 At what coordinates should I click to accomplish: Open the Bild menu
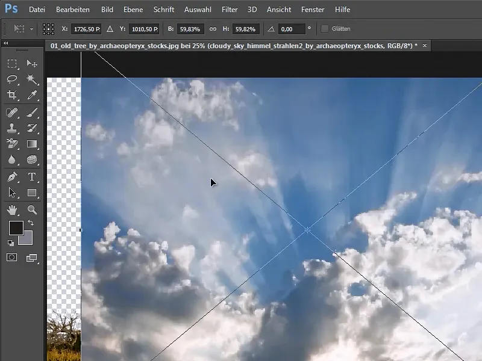point(107,10)
